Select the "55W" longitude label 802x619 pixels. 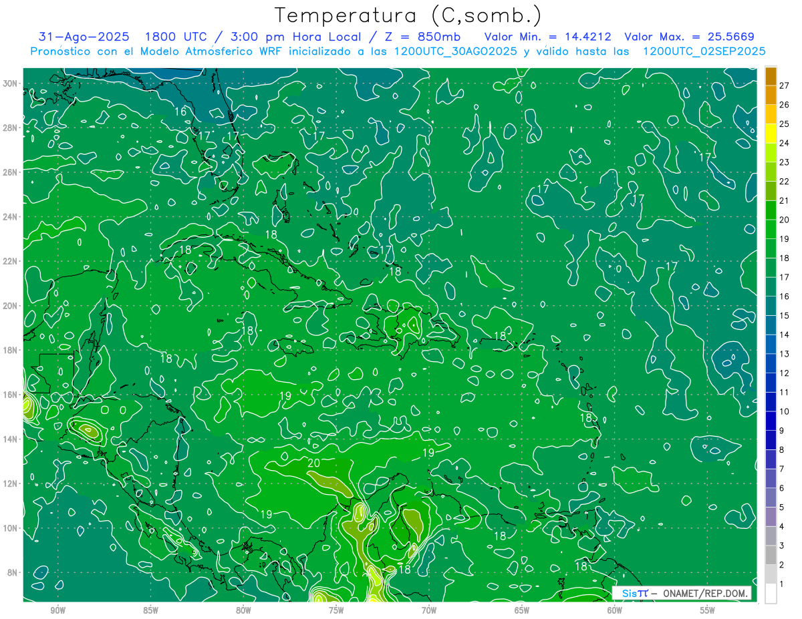coord(707,610)
